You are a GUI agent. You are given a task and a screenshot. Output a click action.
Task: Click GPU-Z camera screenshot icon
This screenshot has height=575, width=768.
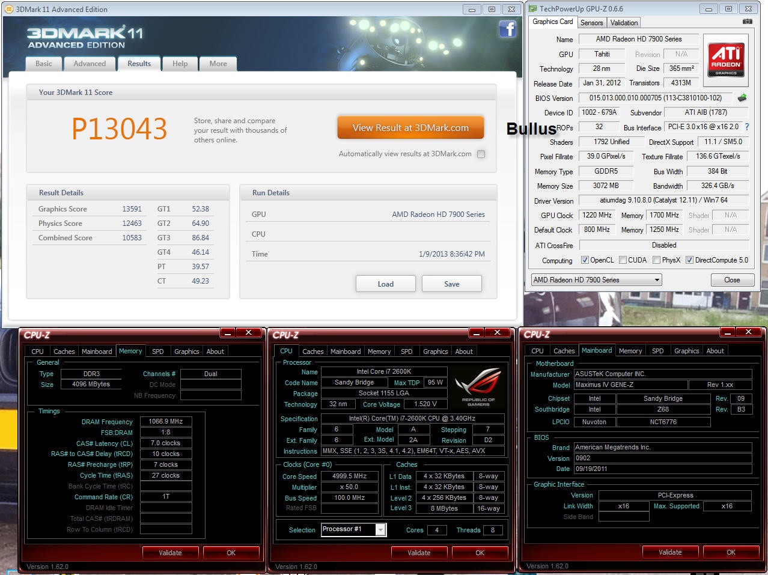coord(747,22)
